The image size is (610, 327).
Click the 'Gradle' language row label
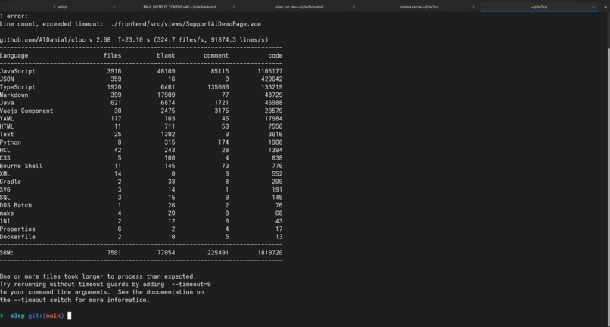point(11,182)
